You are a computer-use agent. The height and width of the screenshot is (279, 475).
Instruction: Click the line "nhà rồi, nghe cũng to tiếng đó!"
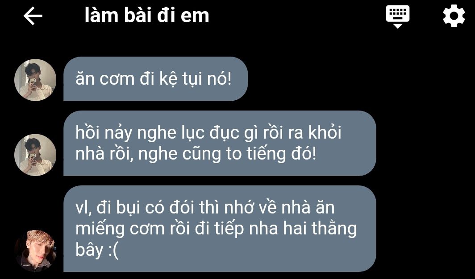click(x=196, y=155)
